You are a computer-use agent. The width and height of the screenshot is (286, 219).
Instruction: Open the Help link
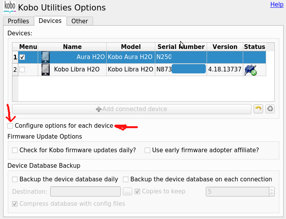[x=277, y=4]
